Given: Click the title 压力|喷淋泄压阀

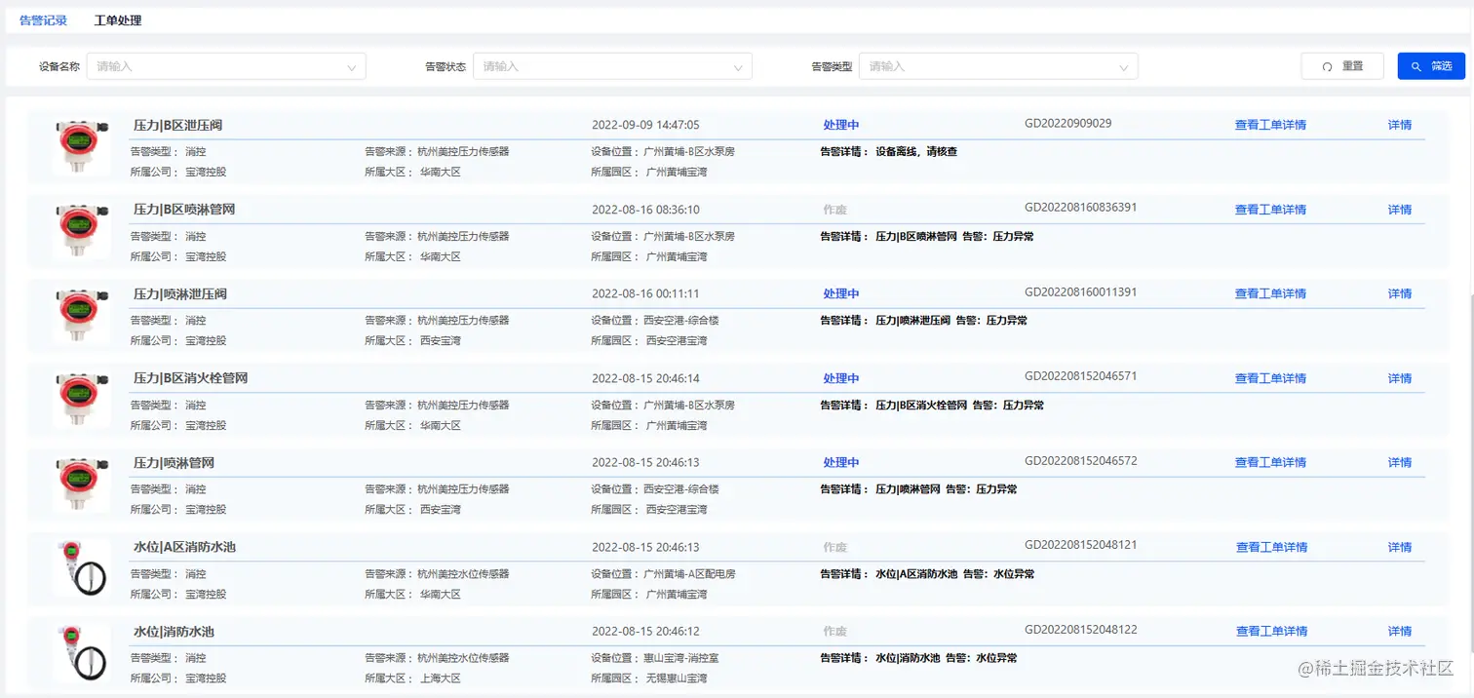Looking at the screenshot, I should click(180, 294).
